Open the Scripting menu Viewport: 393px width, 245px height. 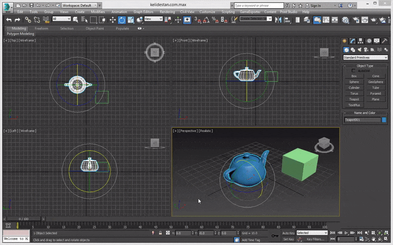point(228,12)
